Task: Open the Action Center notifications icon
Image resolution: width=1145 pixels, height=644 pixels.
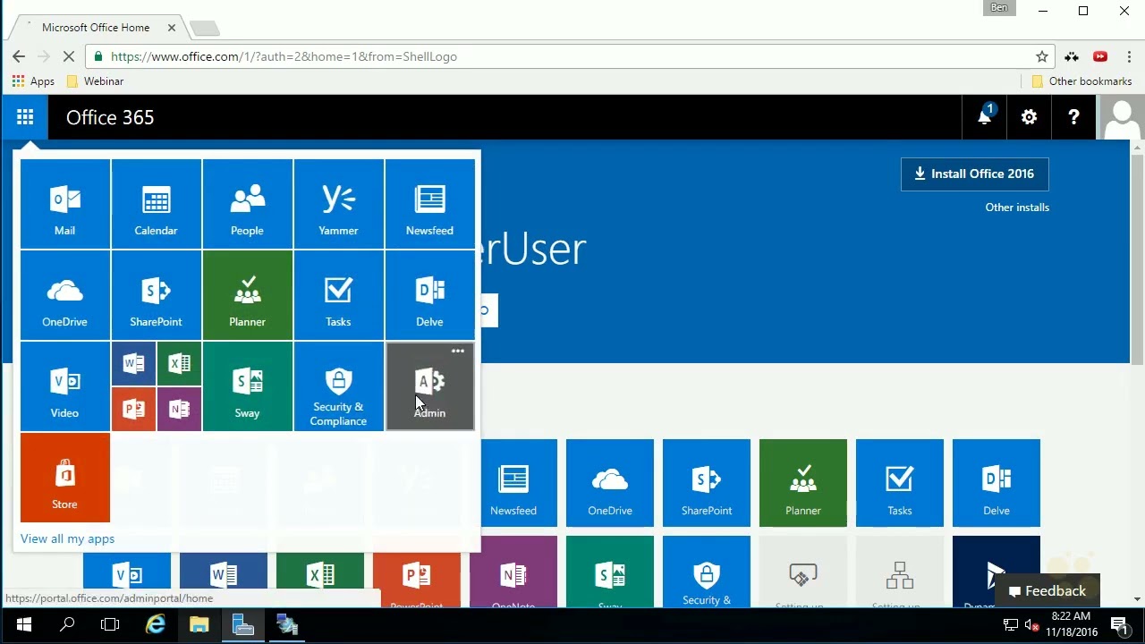Action: [1118, 625]
